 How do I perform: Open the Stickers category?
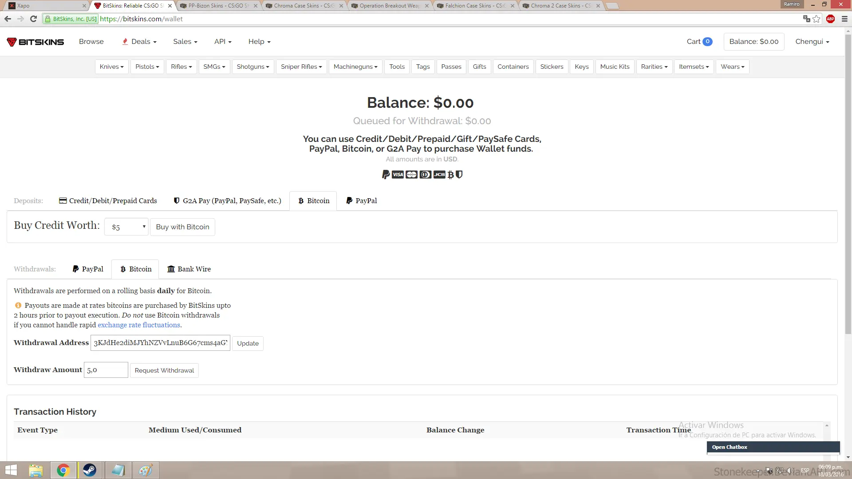[552, 67]
